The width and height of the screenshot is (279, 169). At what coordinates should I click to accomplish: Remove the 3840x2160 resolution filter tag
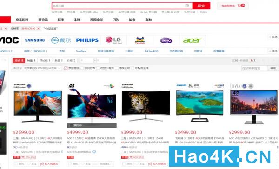pyautogui.click(x=38, y=28)
